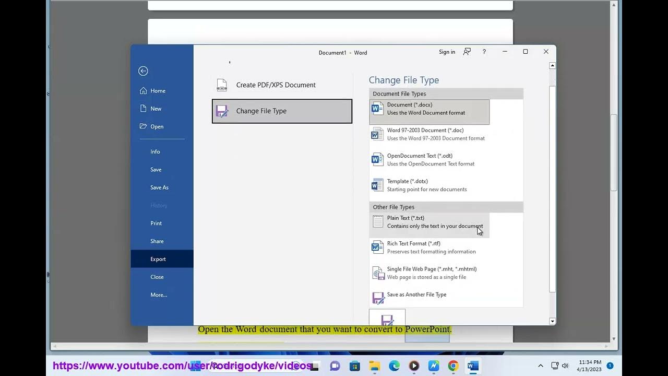
Task: Open the notification badge in the tray
Action: click(610, 366)
